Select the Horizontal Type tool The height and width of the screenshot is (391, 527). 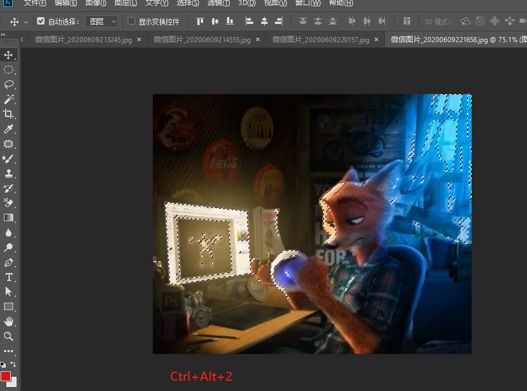9,276
